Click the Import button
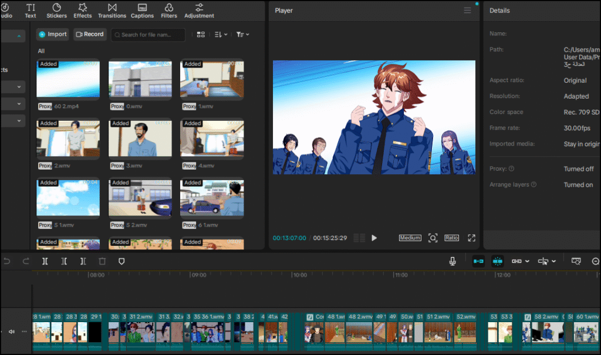The height and width of the screenshot is (355, 601). 53,34
